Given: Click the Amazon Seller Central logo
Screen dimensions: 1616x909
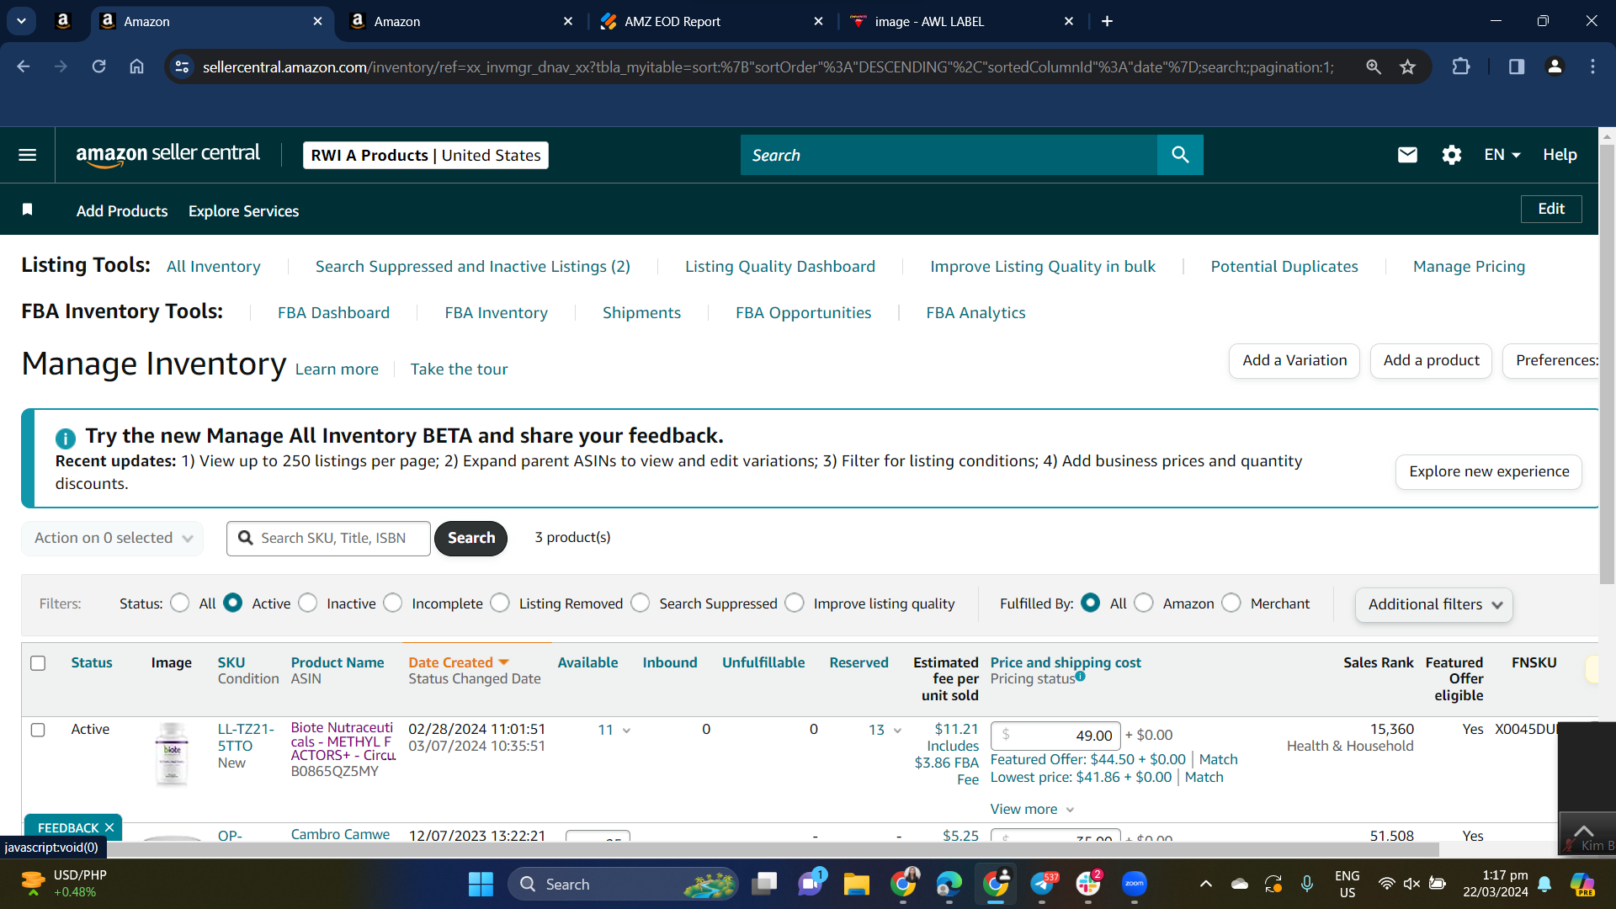Looking at the screenshot, I should pos(167,155).
